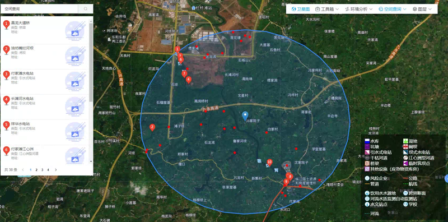This screenshot has height=222, width=448.
Task: Click the 空间查询 search input field
Action: pos(39,9)
